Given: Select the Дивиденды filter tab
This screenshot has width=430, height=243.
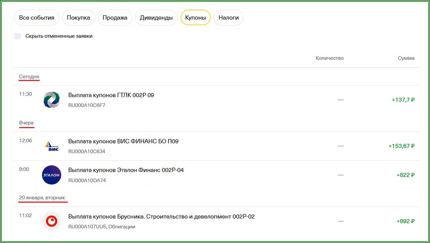Looking at the screenshot, I should [x=156, y=17].
